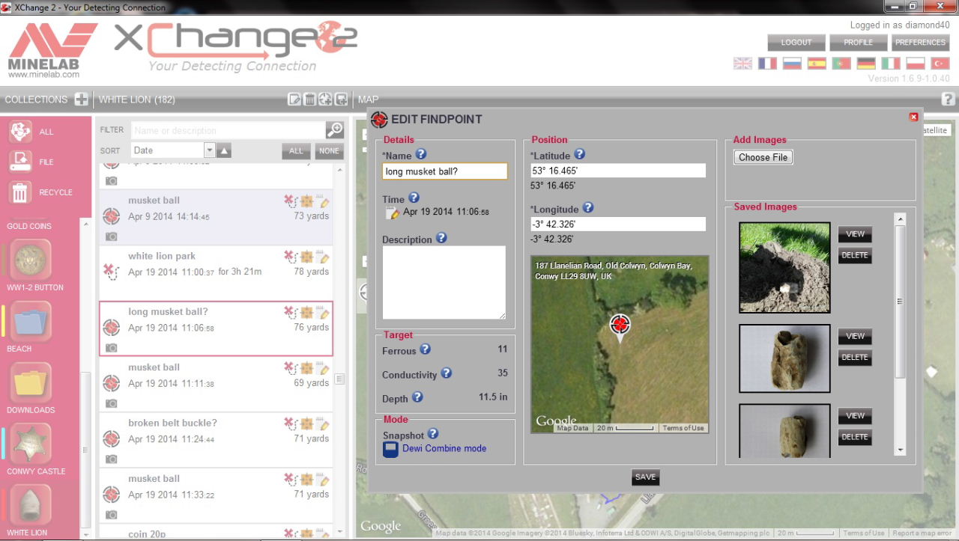Image resolution: width=959 pixels, height=541 pixels.
Task: Switch language with the German flag
Action: pos(866,64)
